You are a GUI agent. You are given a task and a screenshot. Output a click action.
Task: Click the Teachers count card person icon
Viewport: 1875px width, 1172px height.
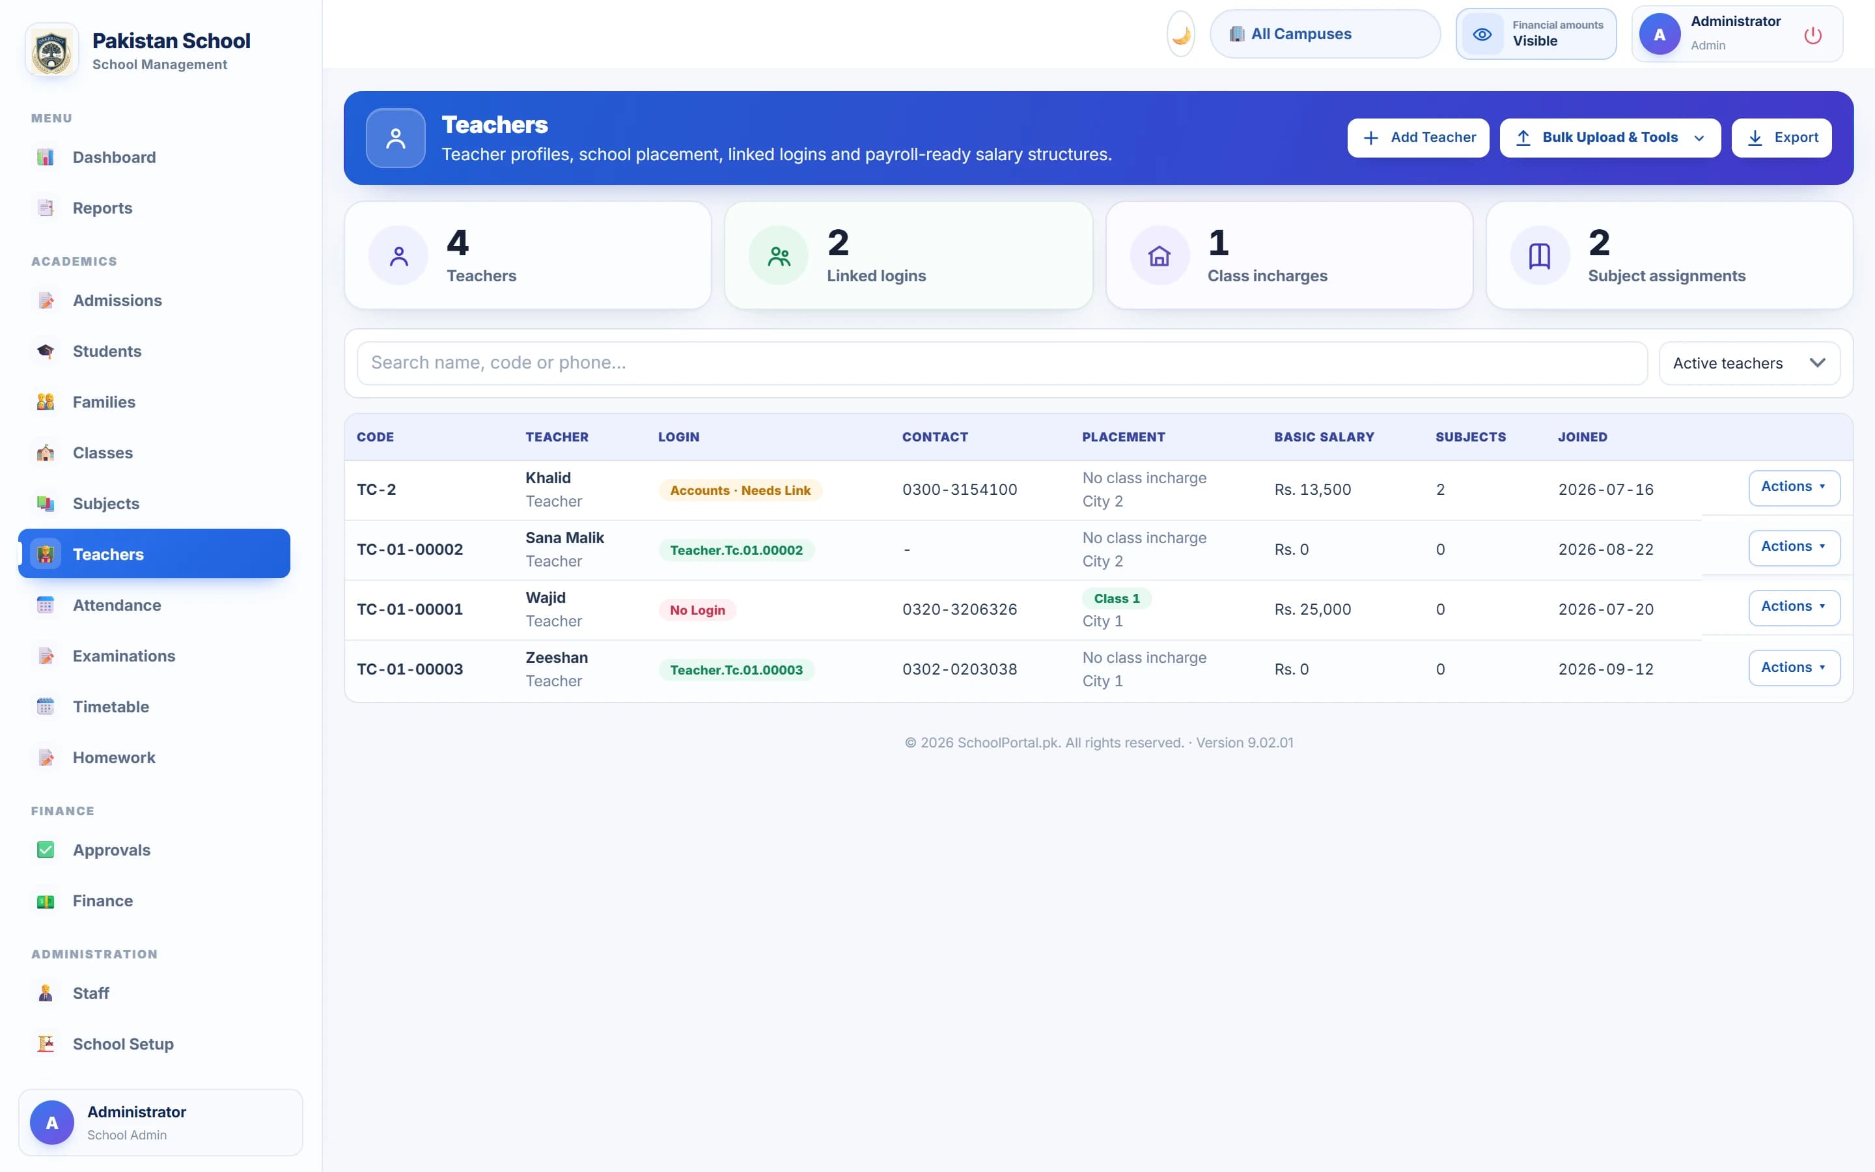pyautogui.click(x=398, y=255)
